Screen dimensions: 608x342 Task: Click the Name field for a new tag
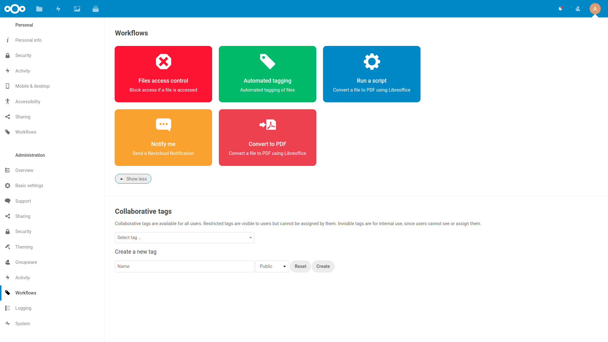click(184, 266)
